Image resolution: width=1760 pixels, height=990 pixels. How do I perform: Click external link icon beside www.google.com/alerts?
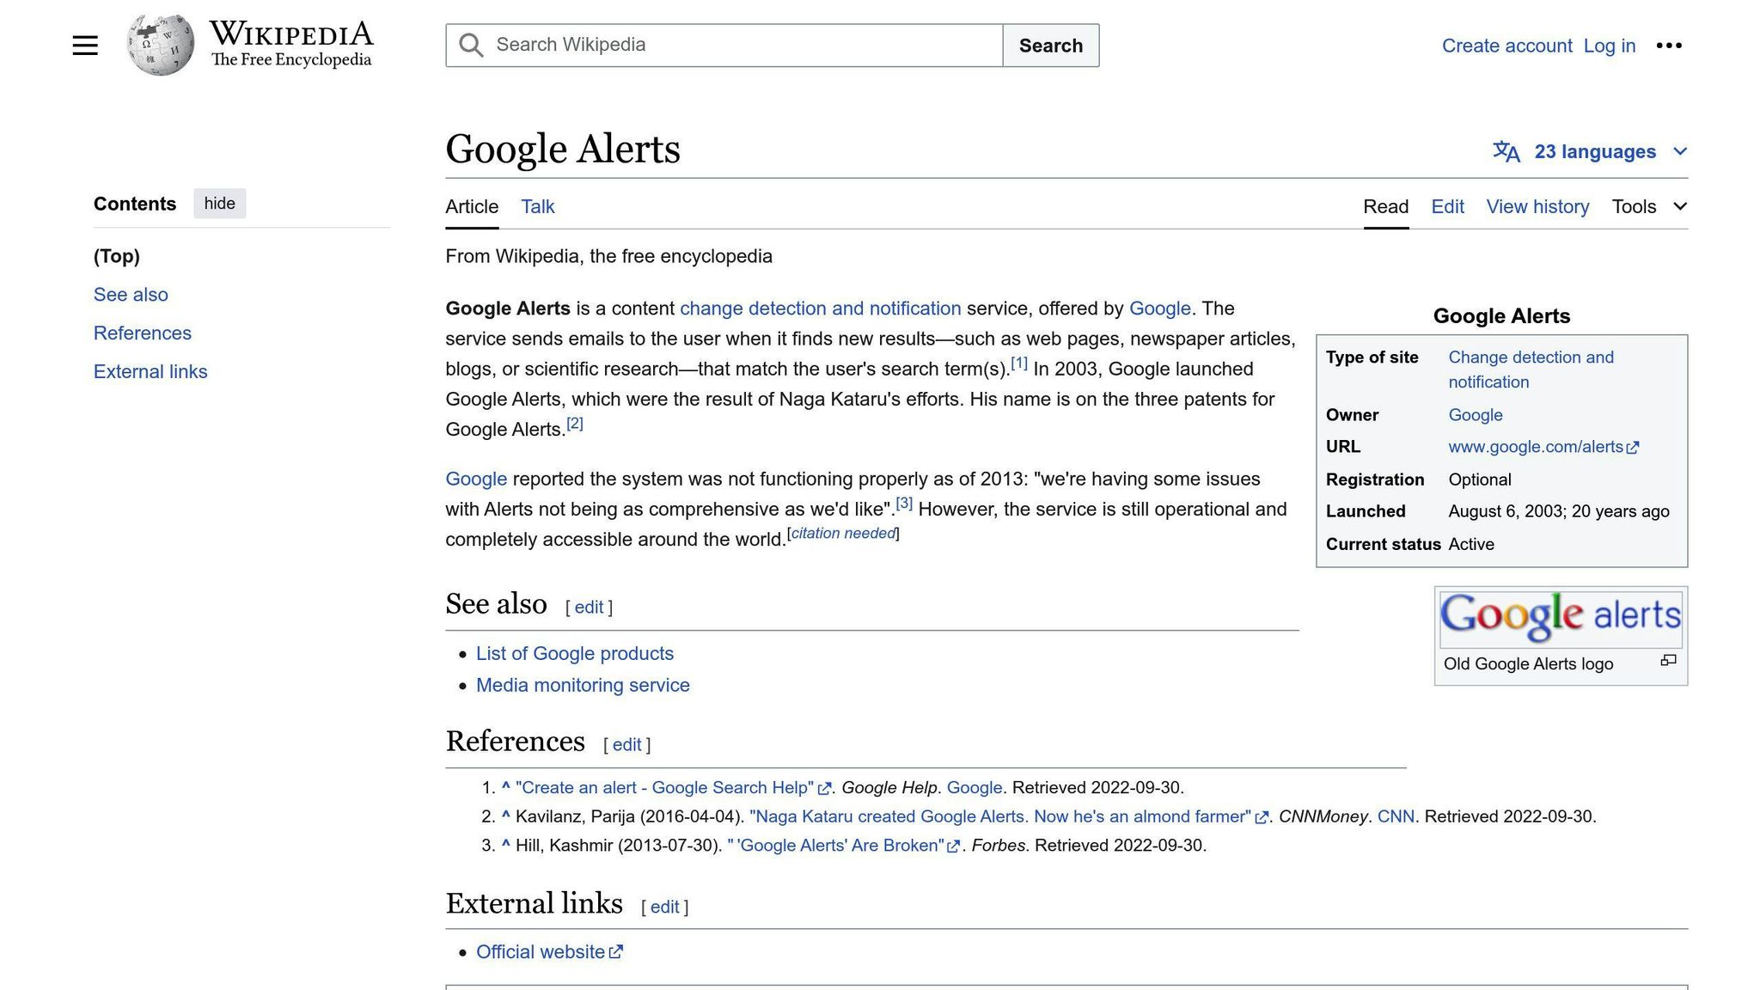(1633, 448)
